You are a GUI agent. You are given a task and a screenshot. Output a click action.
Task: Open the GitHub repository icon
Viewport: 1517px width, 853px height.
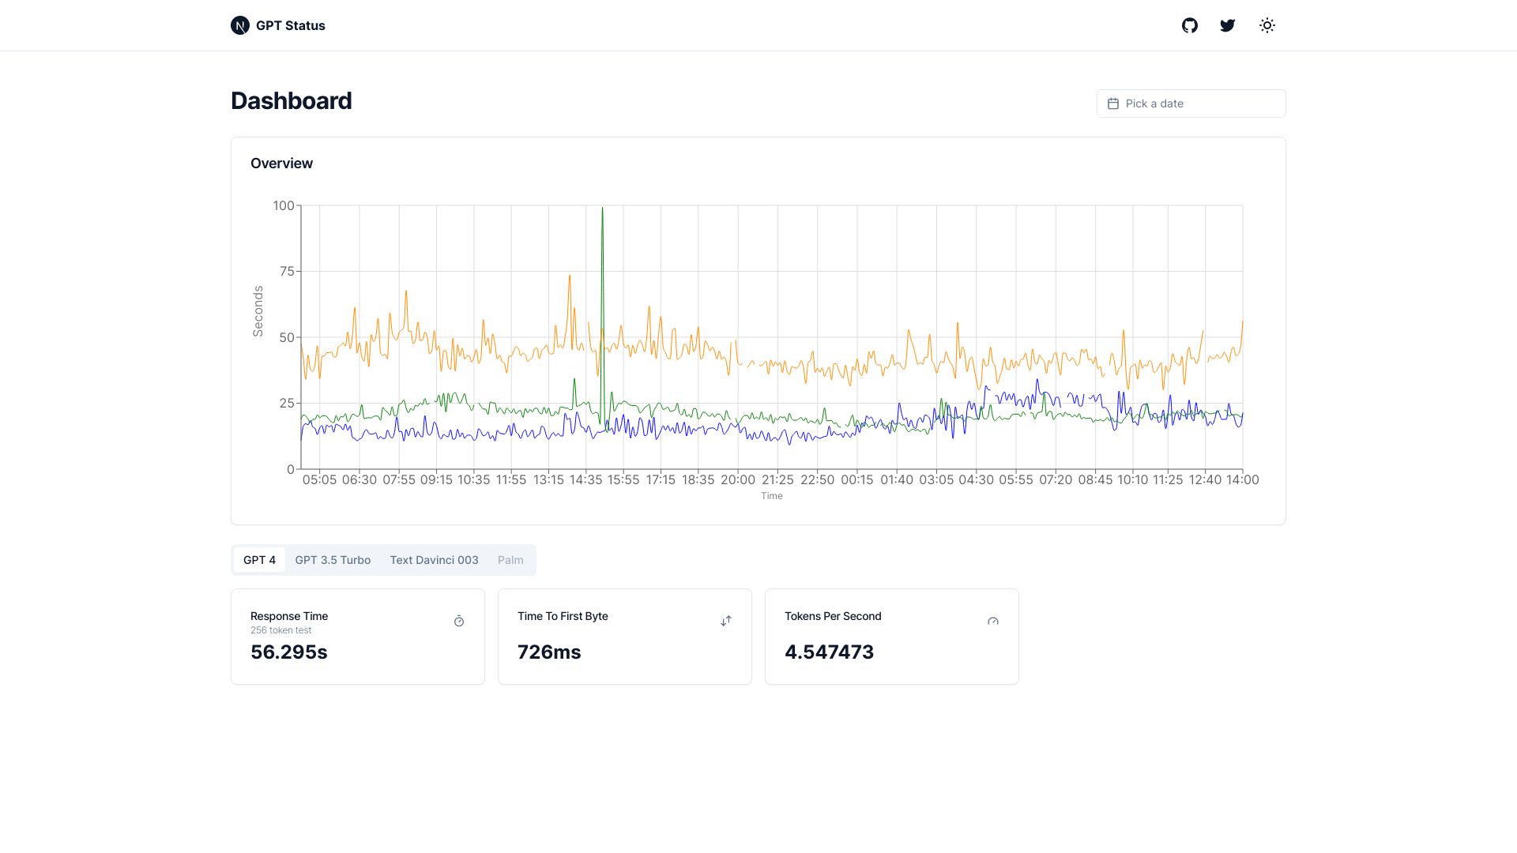(x=1190, y=25)
